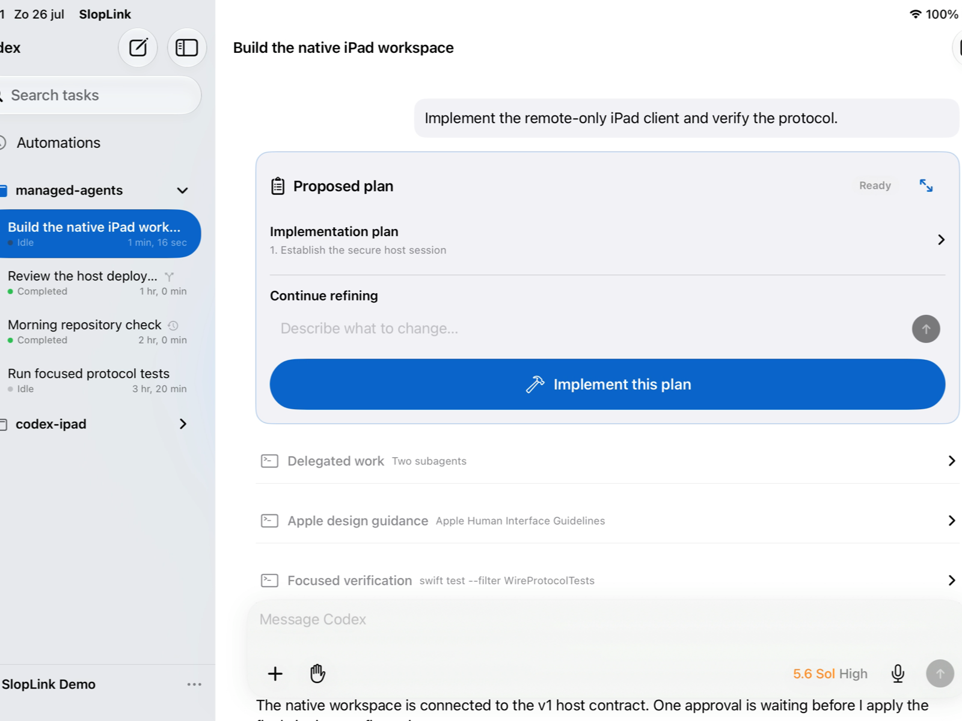Expand the Focused verification row chevron
The image size is (962, 721).
(x=951, y=580)
